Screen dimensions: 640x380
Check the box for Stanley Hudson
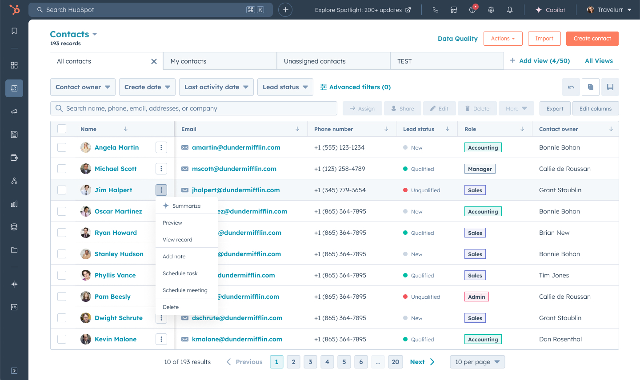62,254
